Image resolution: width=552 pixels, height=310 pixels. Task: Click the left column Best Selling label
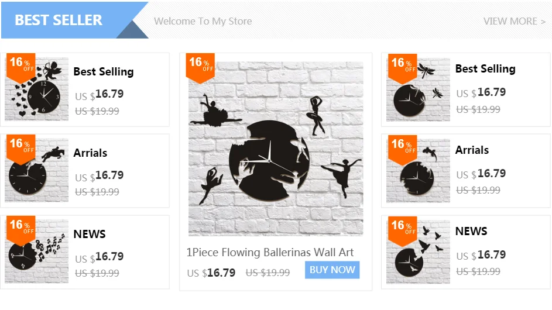(104, 72)
